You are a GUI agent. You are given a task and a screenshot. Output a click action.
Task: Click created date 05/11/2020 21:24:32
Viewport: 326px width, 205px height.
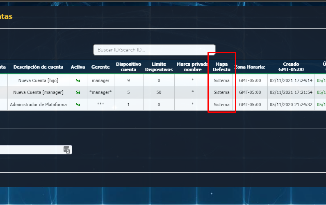tap(291, 105)
